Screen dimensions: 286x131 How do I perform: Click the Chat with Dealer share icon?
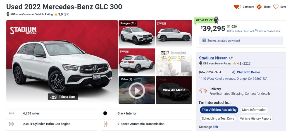233,72
